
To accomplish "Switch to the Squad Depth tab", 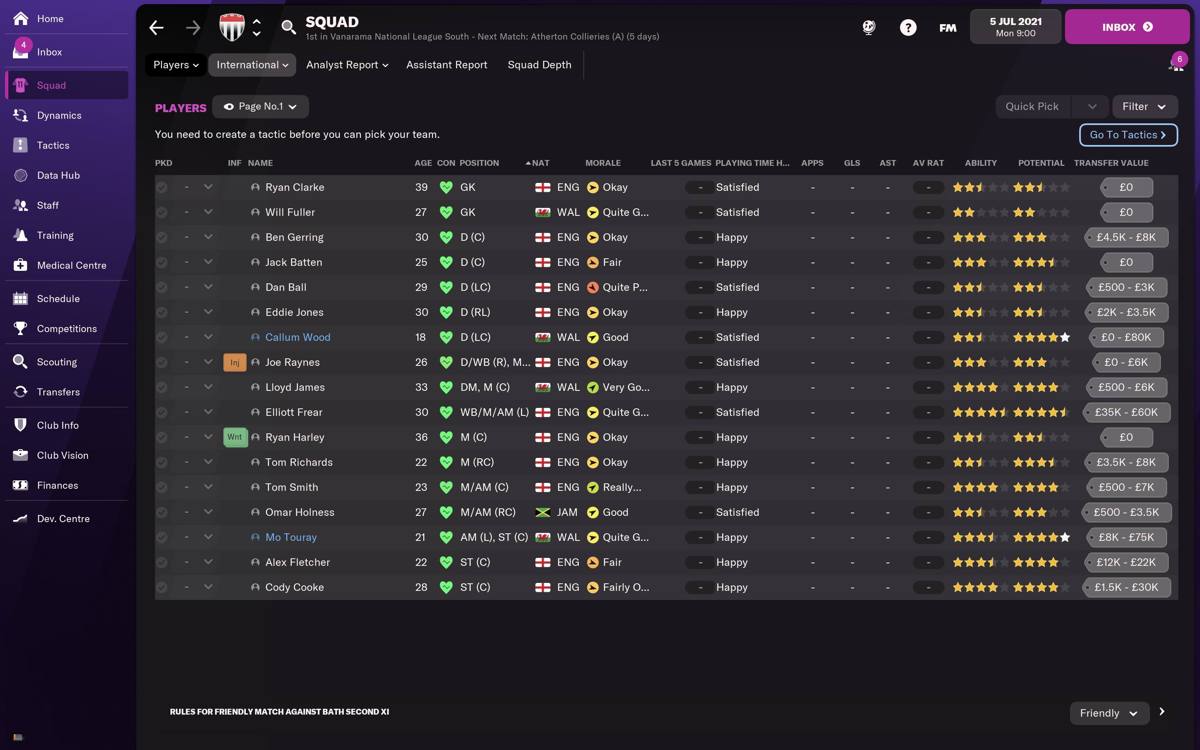I will tap(539, 65).
